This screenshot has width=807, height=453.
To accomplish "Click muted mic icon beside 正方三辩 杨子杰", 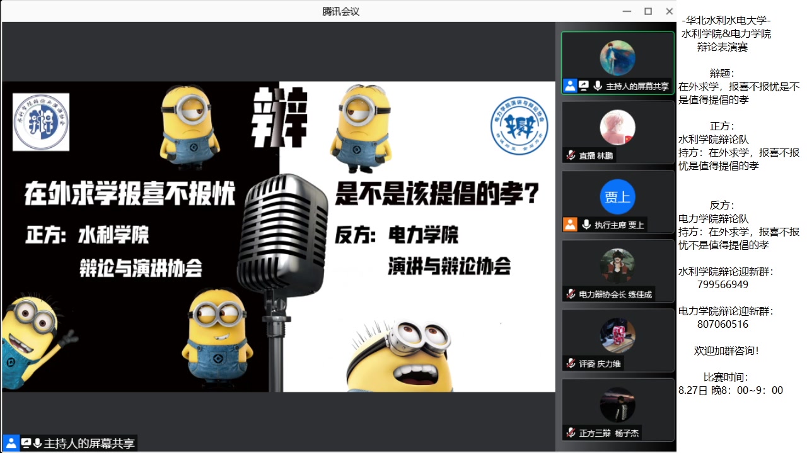I will point(571,432).
